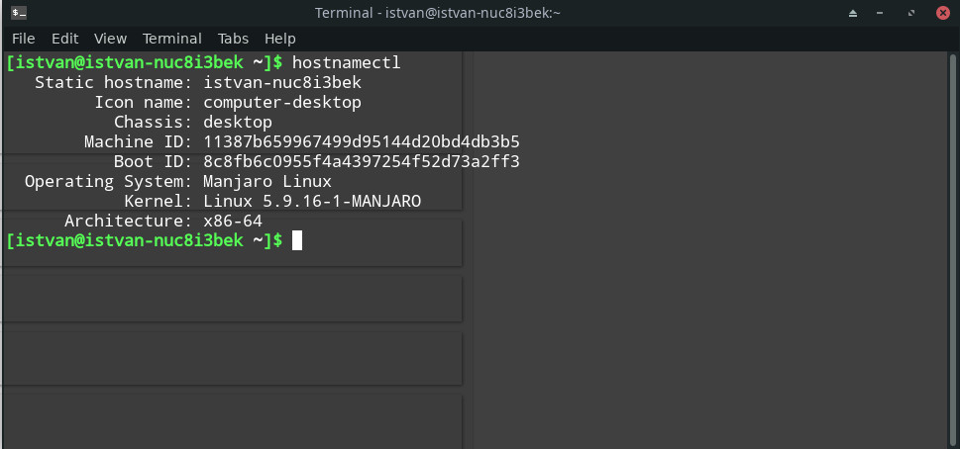Click the kernel version Linux 5.9.16-1-MANJARO

[312, 201]
